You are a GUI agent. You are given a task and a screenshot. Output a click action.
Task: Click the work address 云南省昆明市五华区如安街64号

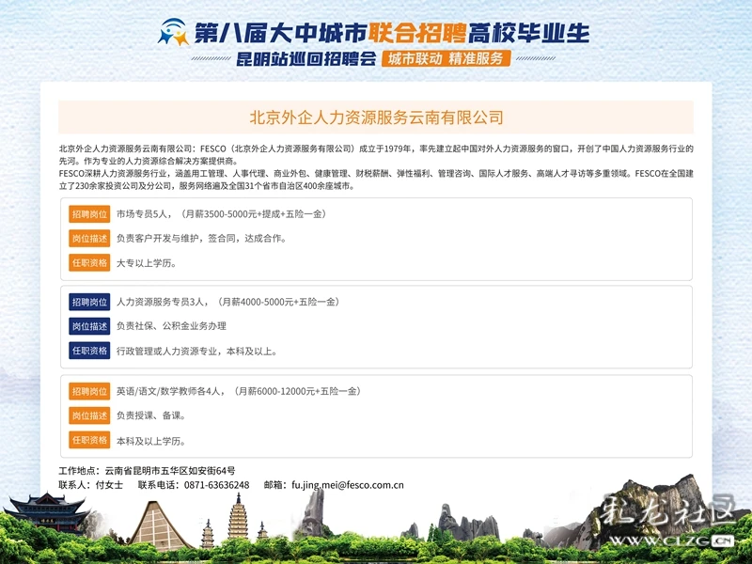click(170, 471)
